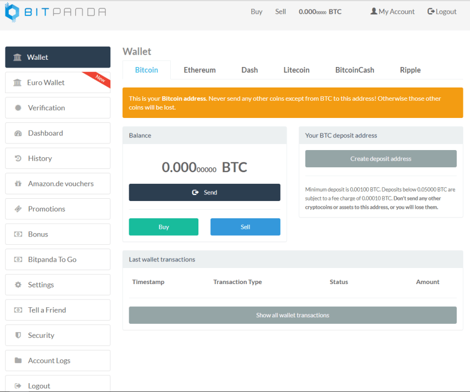This screenshot has height=392, width=470.
Task: Click the BITPANDA wordmark
Action: tap(65, 12)
